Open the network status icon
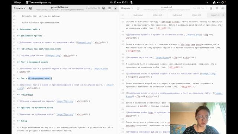Screen dimensions: 238x134 pos(214,2)
